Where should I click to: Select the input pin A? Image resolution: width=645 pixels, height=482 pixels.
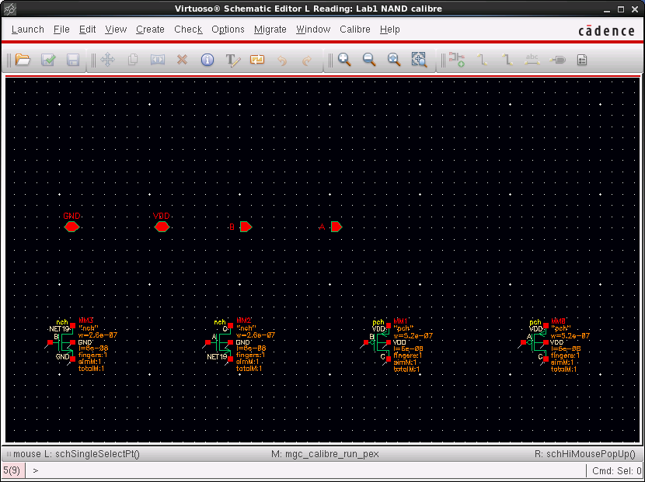pyautogui.click(x=336, y=227)
